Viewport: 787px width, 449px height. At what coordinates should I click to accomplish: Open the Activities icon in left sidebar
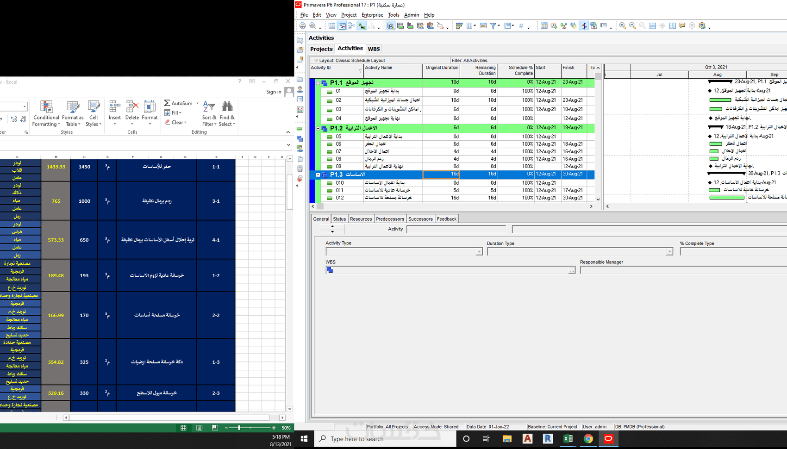coord(300,129)
